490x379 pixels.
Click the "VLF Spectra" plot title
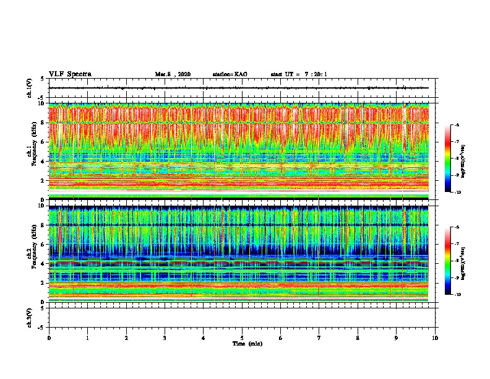[x=70, y=74]
